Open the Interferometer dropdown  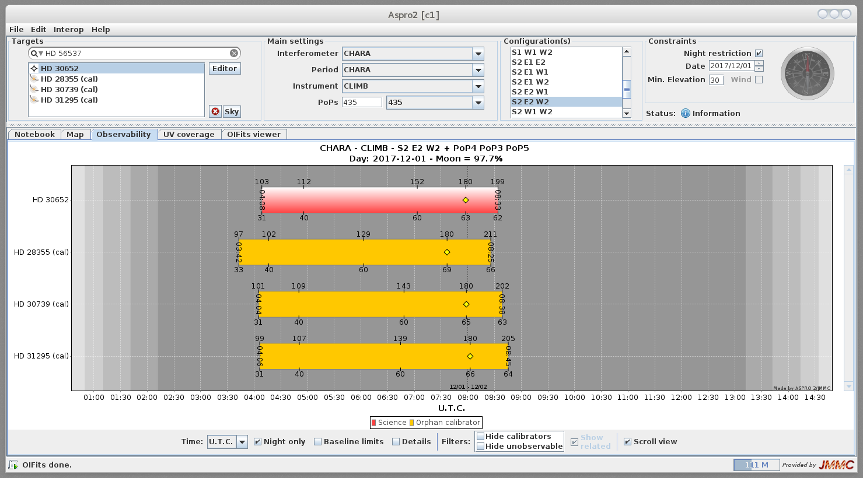coord(478,53)
